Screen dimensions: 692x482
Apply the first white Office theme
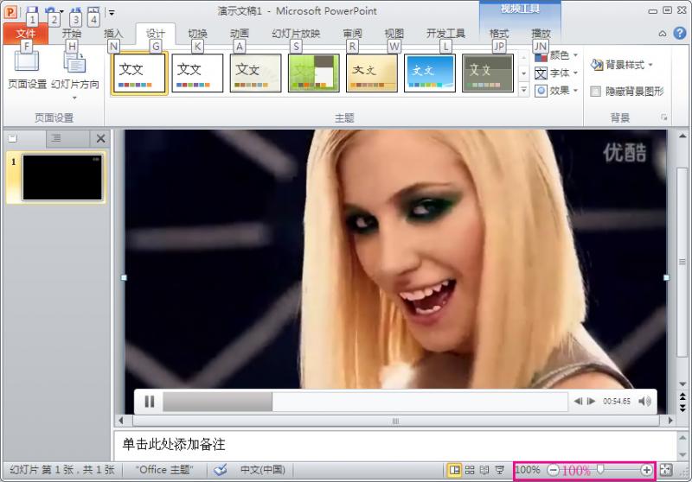point(139,73)
